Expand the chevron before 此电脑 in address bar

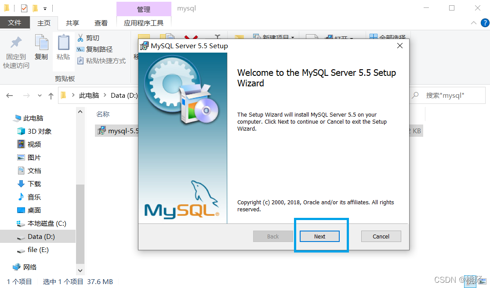click(x=73, y=95)
